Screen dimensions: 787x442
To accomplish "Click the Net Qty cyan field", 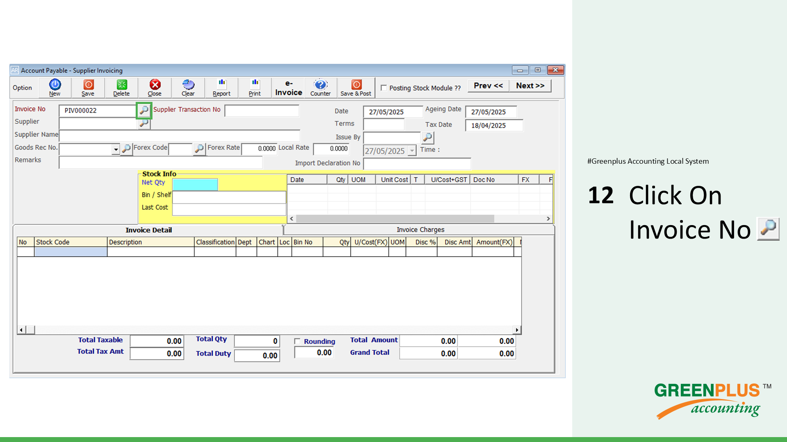I will 195,185.
